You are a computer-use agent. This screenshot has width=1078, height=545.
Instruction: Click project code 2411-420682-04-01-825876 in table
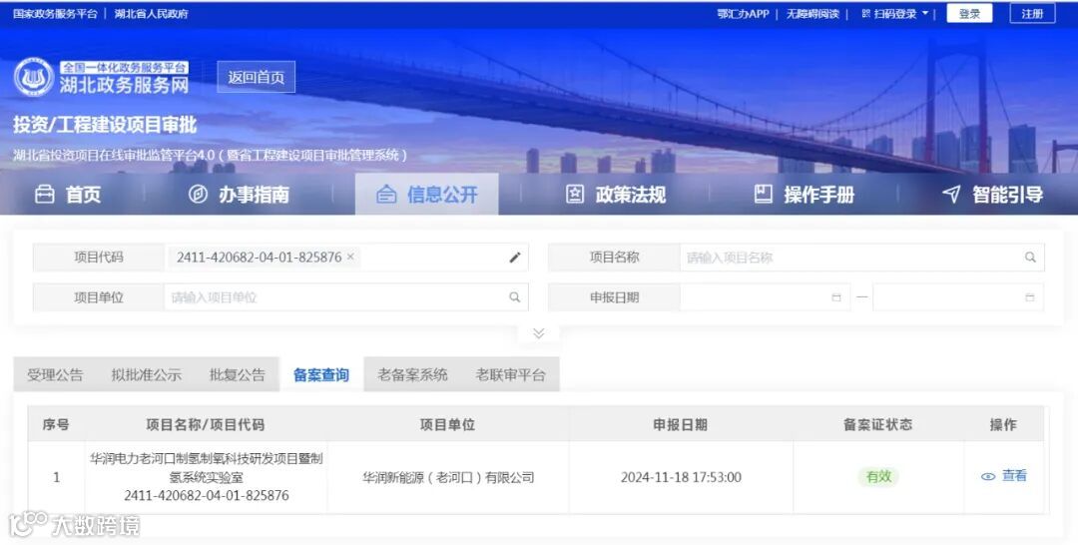pyautogui.click(x=207, y=495)
